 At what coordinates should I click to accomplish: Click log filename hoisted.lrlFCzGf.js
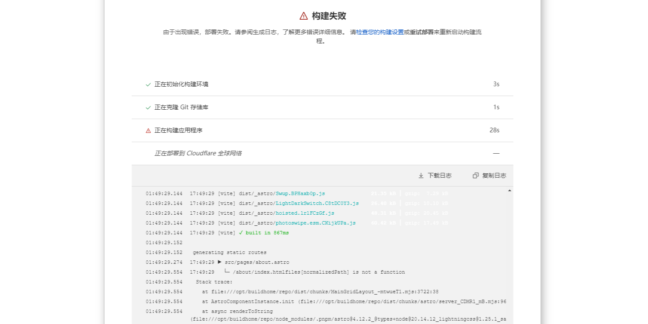(x=305, y=213)
